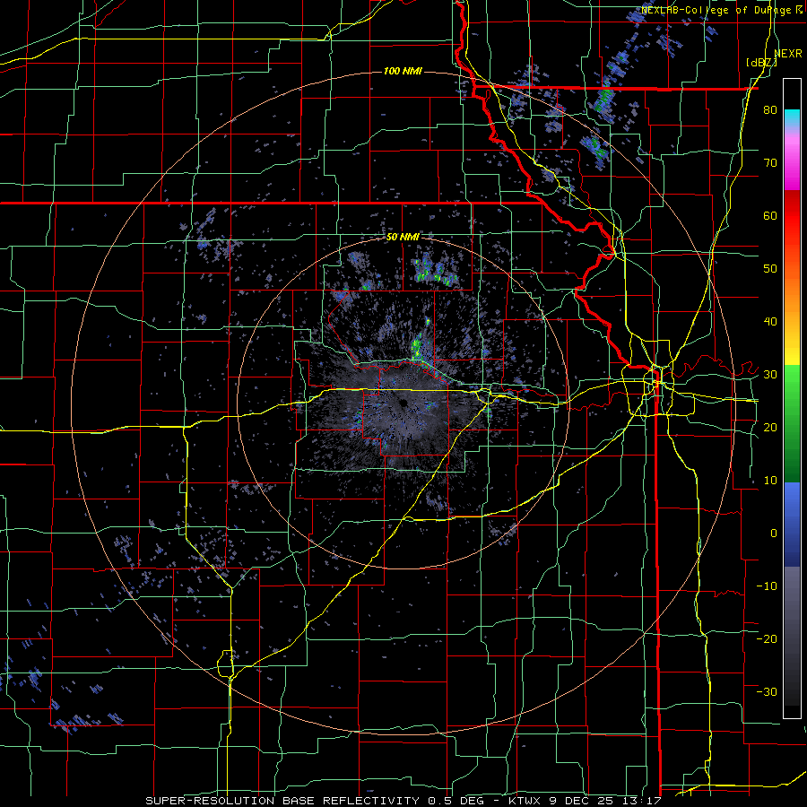Click the NEXR label at the upper right
Viewport: 807px width, 807px height.
[x=788, y=53]
